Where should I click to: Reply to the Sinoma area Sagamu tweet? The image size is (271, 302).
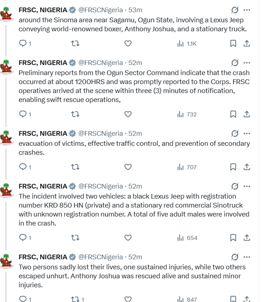23,43
